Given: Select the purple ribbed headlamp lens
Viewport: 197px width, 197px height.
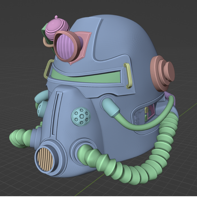Looking at the screenshot, I should point(66,47).
